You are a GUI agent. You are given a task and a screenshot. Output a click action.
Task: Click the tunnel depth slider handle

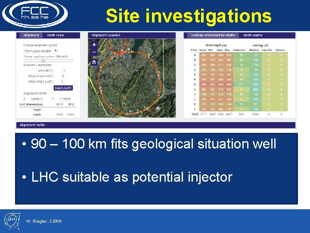click(x=43, y=61)
